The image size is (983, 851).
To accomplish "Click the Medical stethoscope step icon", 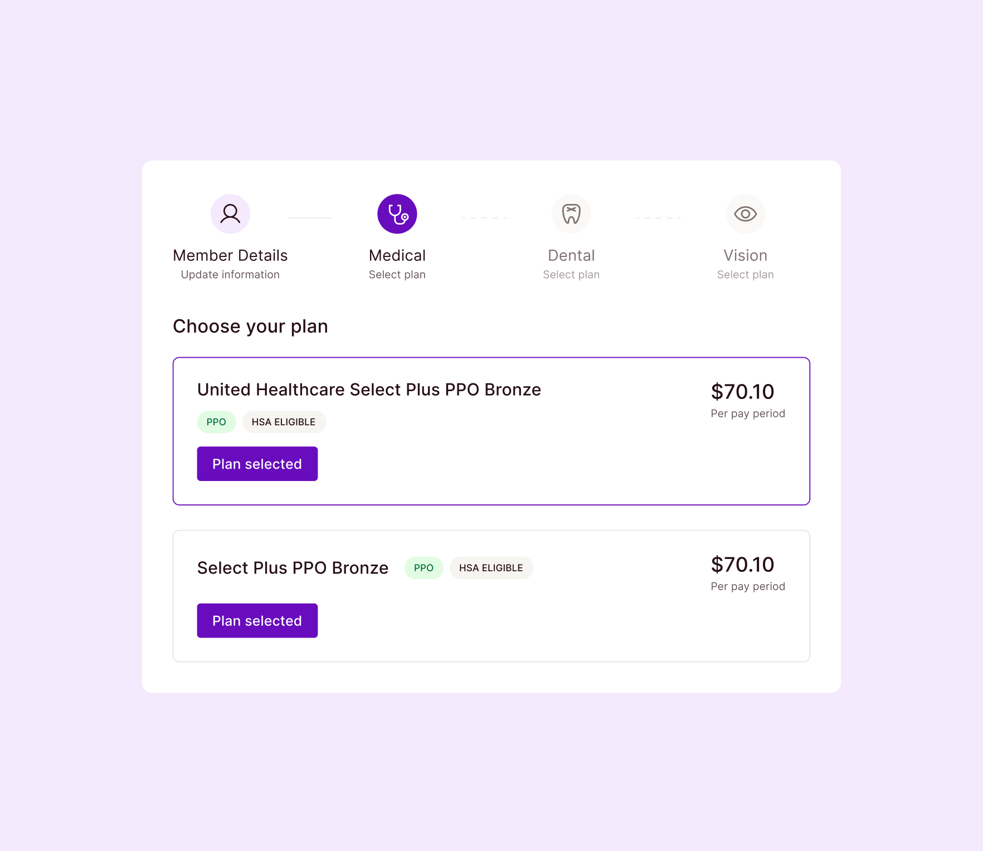I will (x=397, y=214).
